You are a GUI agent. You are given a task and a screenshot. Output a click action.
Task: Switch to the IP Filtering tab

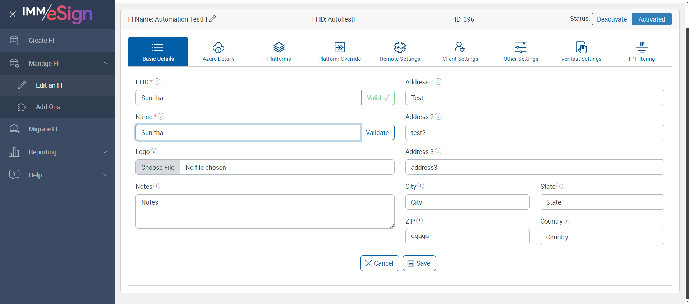click(x=641, y=52)
